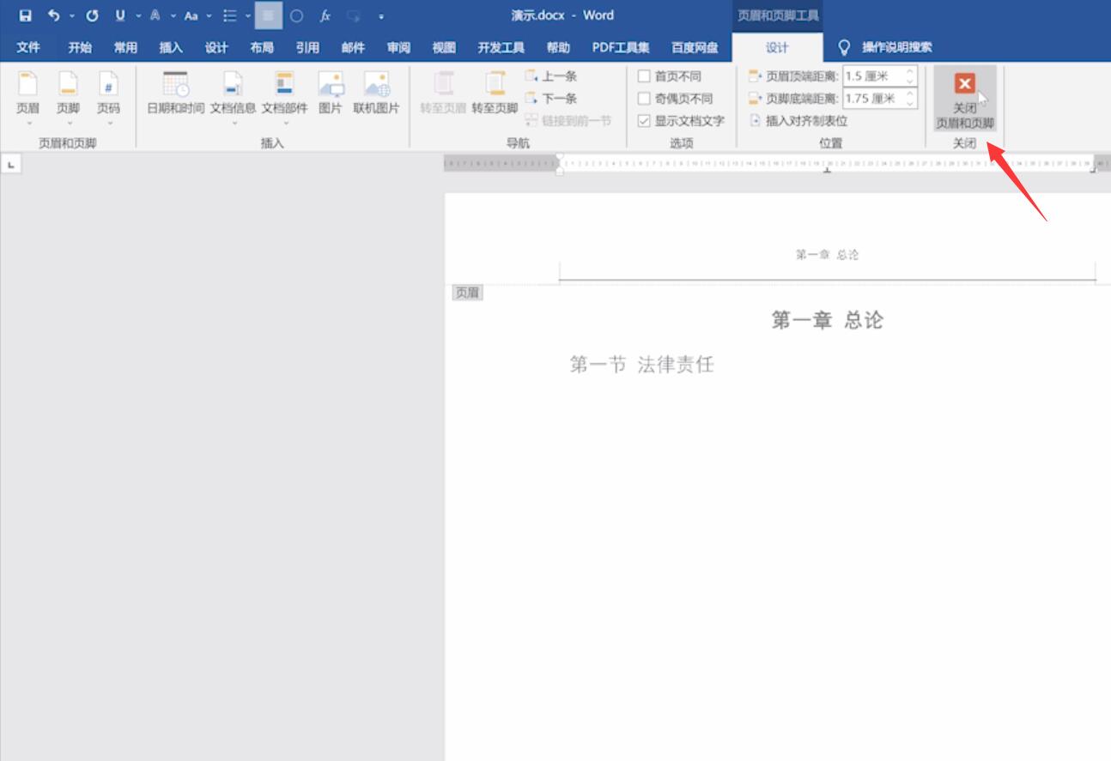Click the 页眉 tag label on the page
The image size is (1111, 761).
click(x=468, y=293)
